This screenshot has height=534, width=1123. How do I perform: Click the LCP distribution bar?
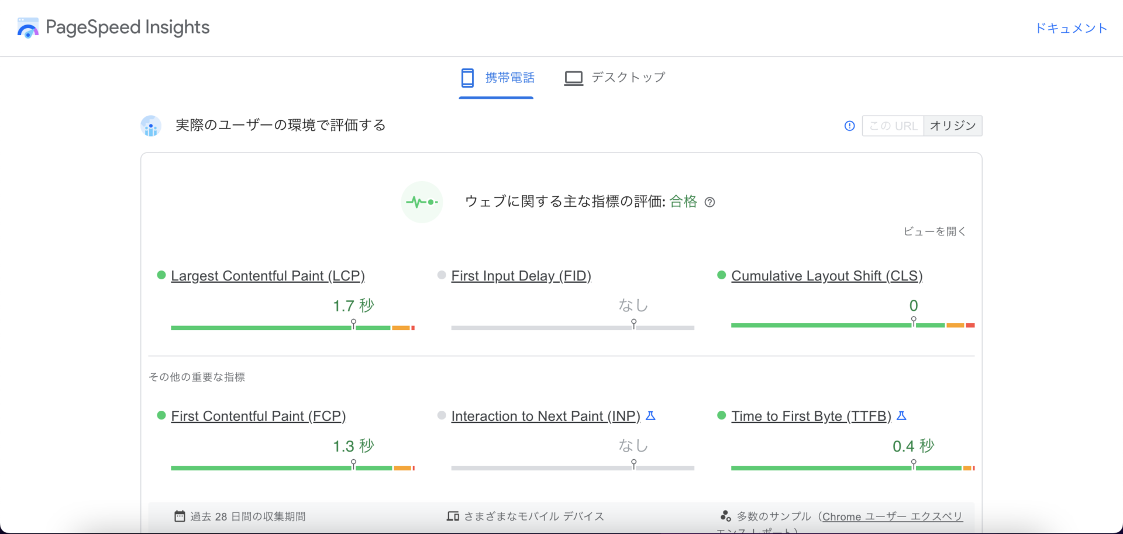[x=292, y=328]
